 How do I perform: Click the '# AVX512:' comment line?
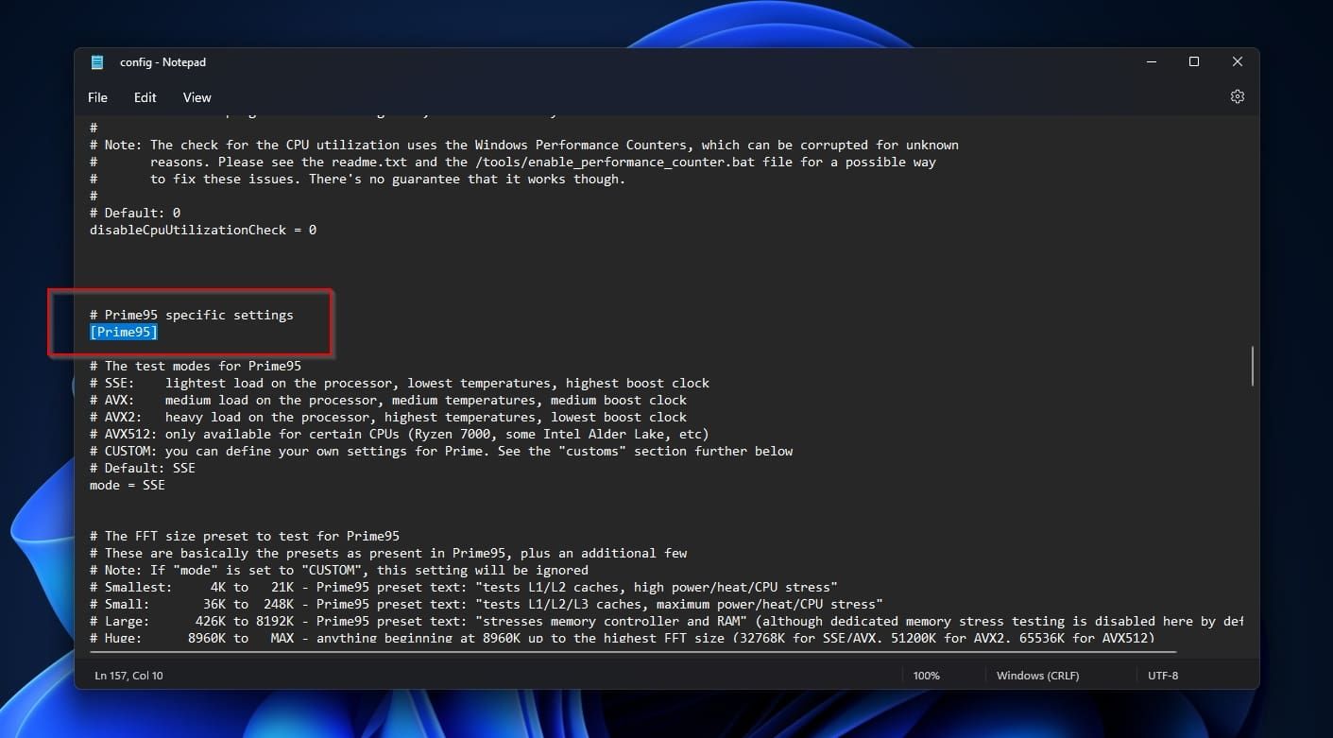click(x=400, y=434)
